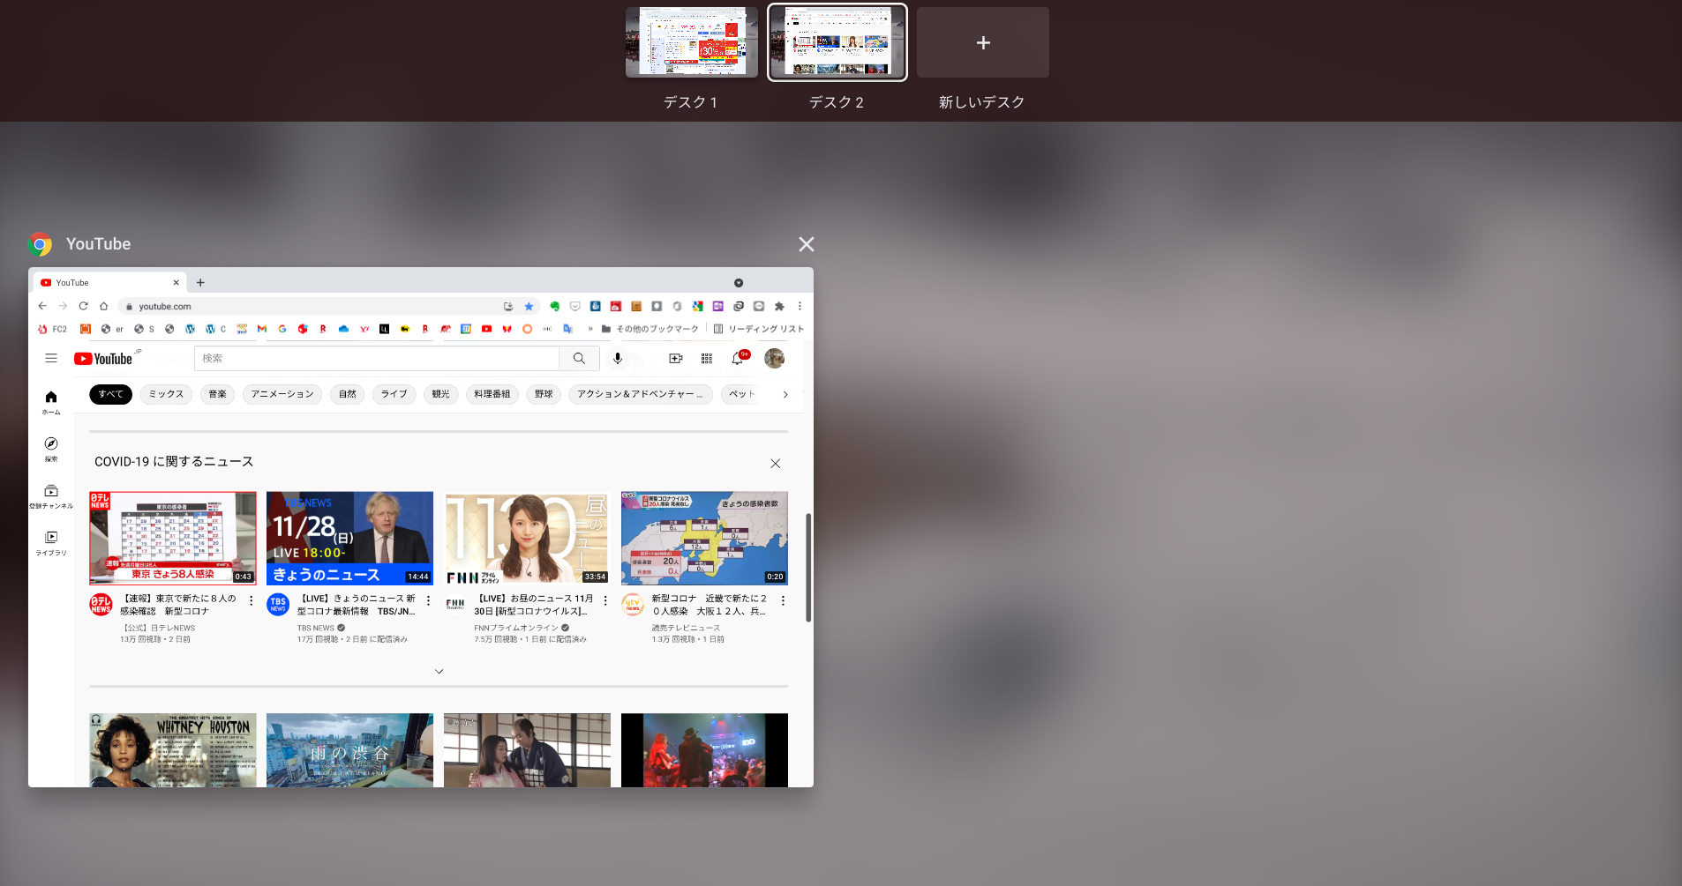
Task: Create a new desk with 新しいデスク
Action: [982, 42]
